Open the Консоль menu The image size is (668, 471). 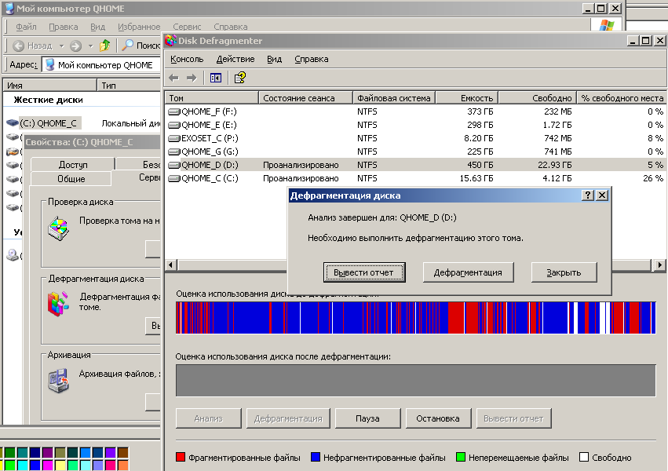coord(187,59)
